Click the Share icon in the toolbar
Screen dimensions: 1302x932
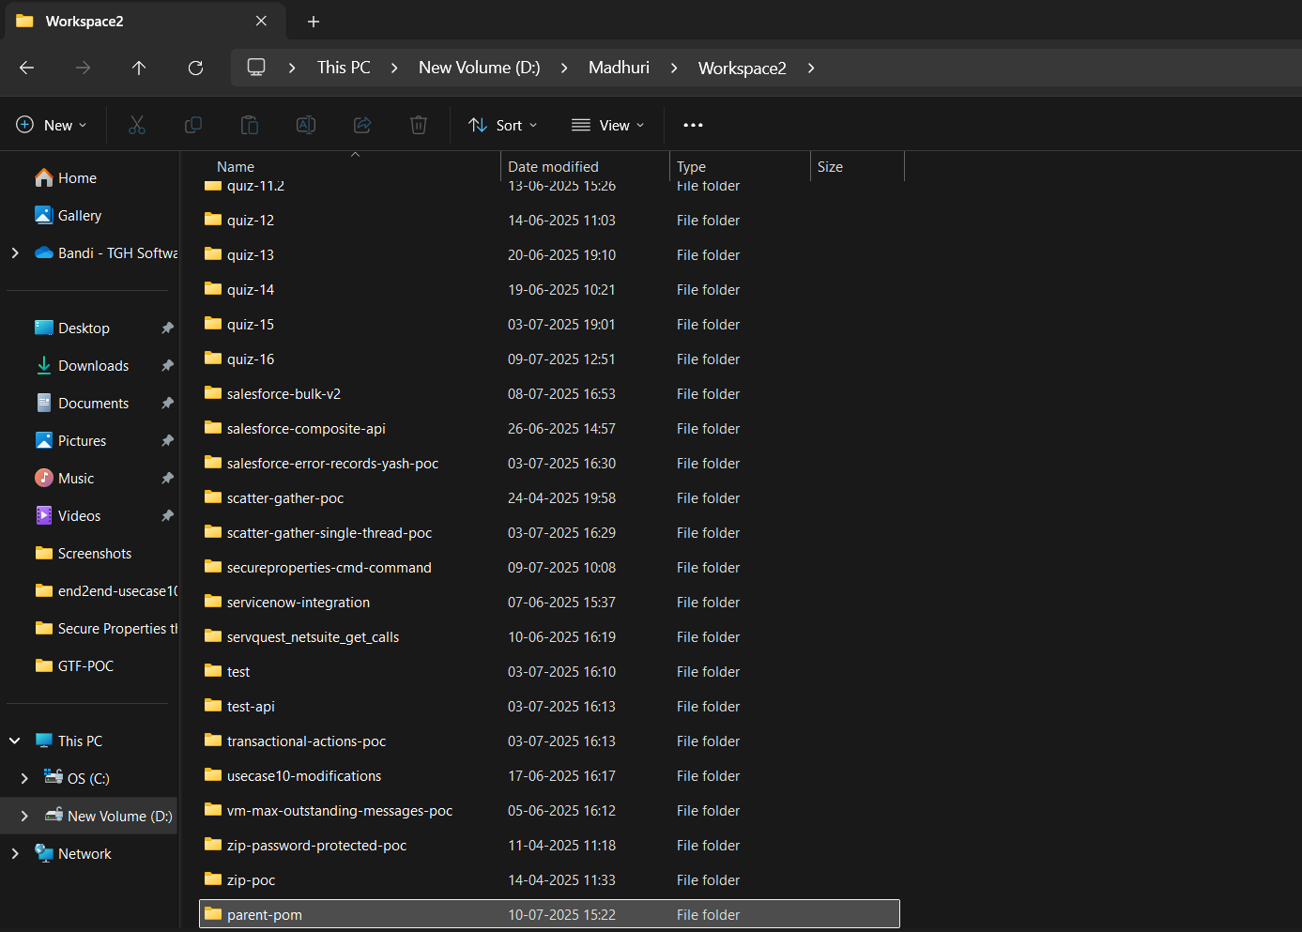coord(362,124)
